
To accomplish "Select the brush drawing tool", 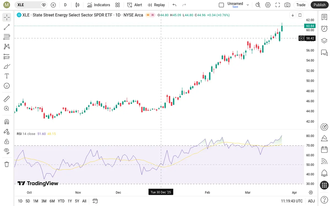I will tap(7, 66).
